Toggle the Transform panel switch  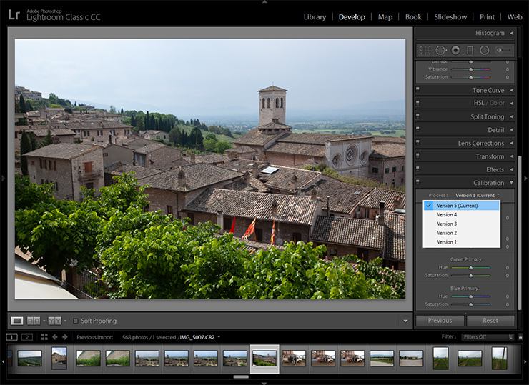(x=417, y=156)
